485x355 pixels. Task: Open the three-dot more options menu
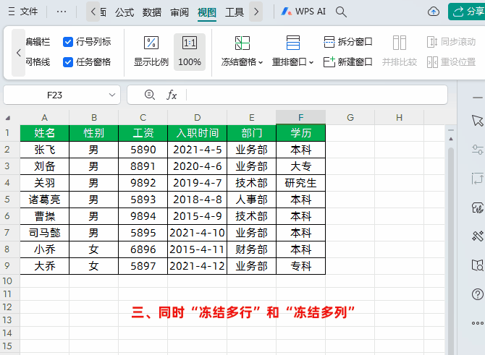(62, 12)
